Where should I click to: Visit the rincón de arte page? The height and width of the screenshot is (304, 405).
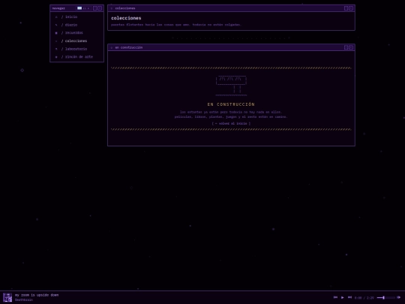pyautogui.click(x=76, y=57)
